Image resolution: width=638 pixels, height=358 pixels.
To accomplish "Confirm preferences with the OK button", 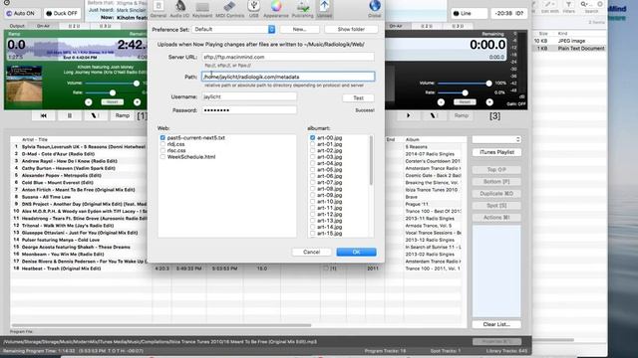I will [x=356, y=252].
